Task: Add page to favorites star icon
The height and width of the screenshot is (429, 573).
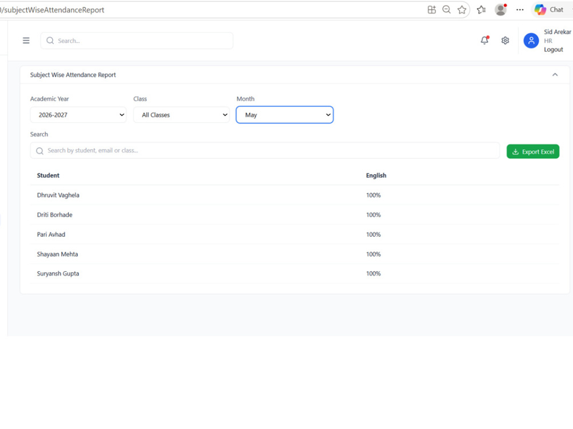Action: click(462, 10)
